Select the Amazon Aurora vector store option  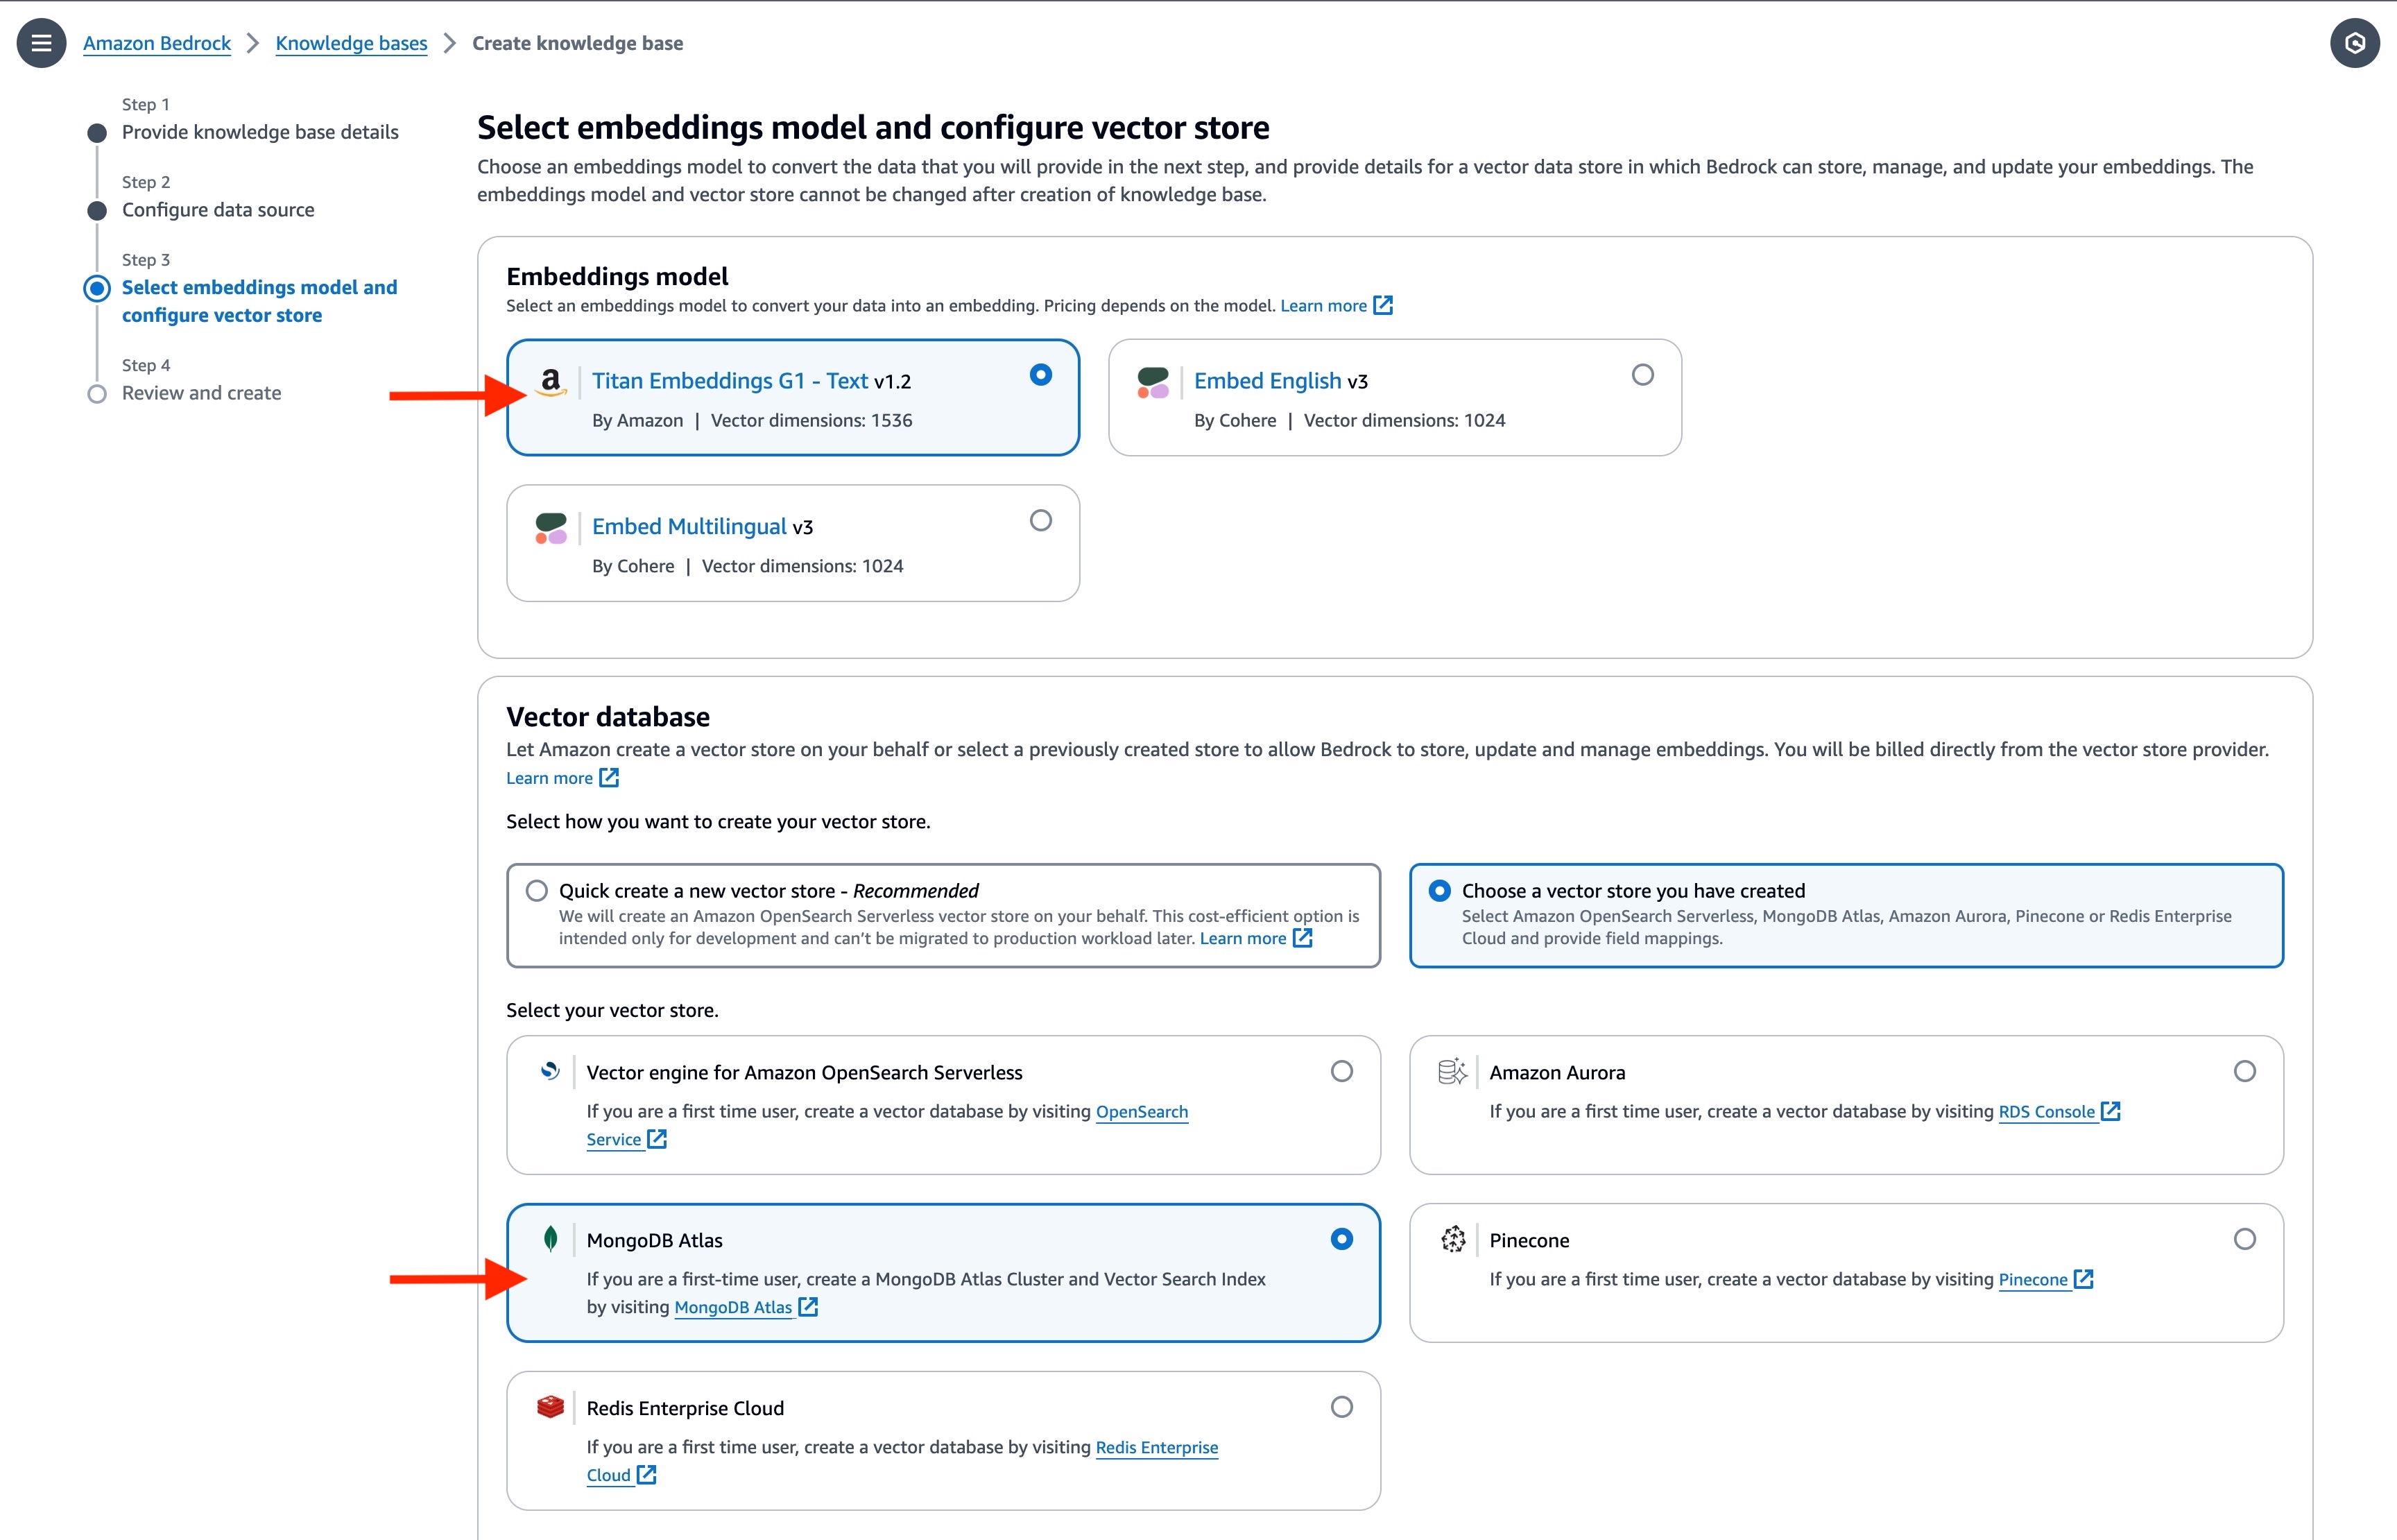(x=2244, y=1071)
